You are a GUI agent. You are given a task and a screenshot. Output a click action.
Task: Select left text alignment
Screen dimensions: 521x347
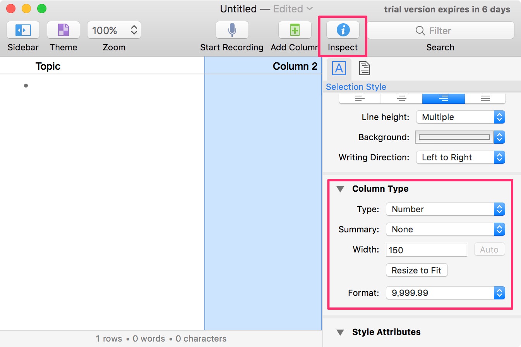click(360, 98)
